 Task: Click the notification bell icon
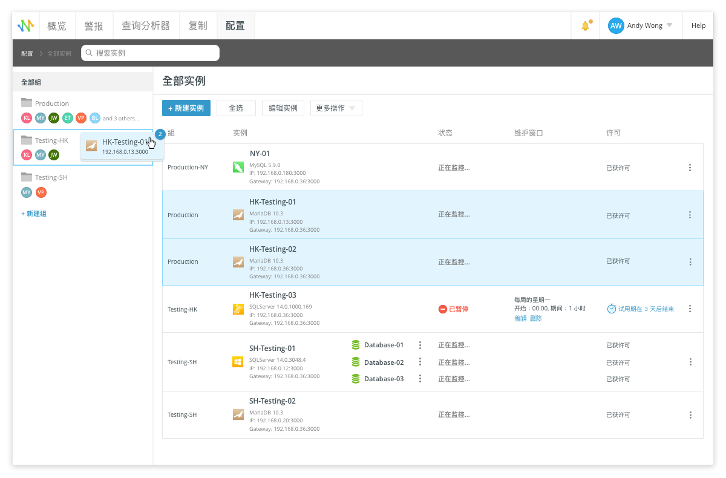click(x=585, y=26)
